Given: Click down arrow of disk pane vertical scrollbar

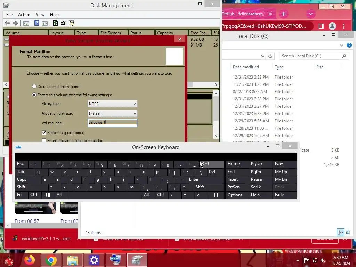Looking at the screenshot, I should coord(216,136).
